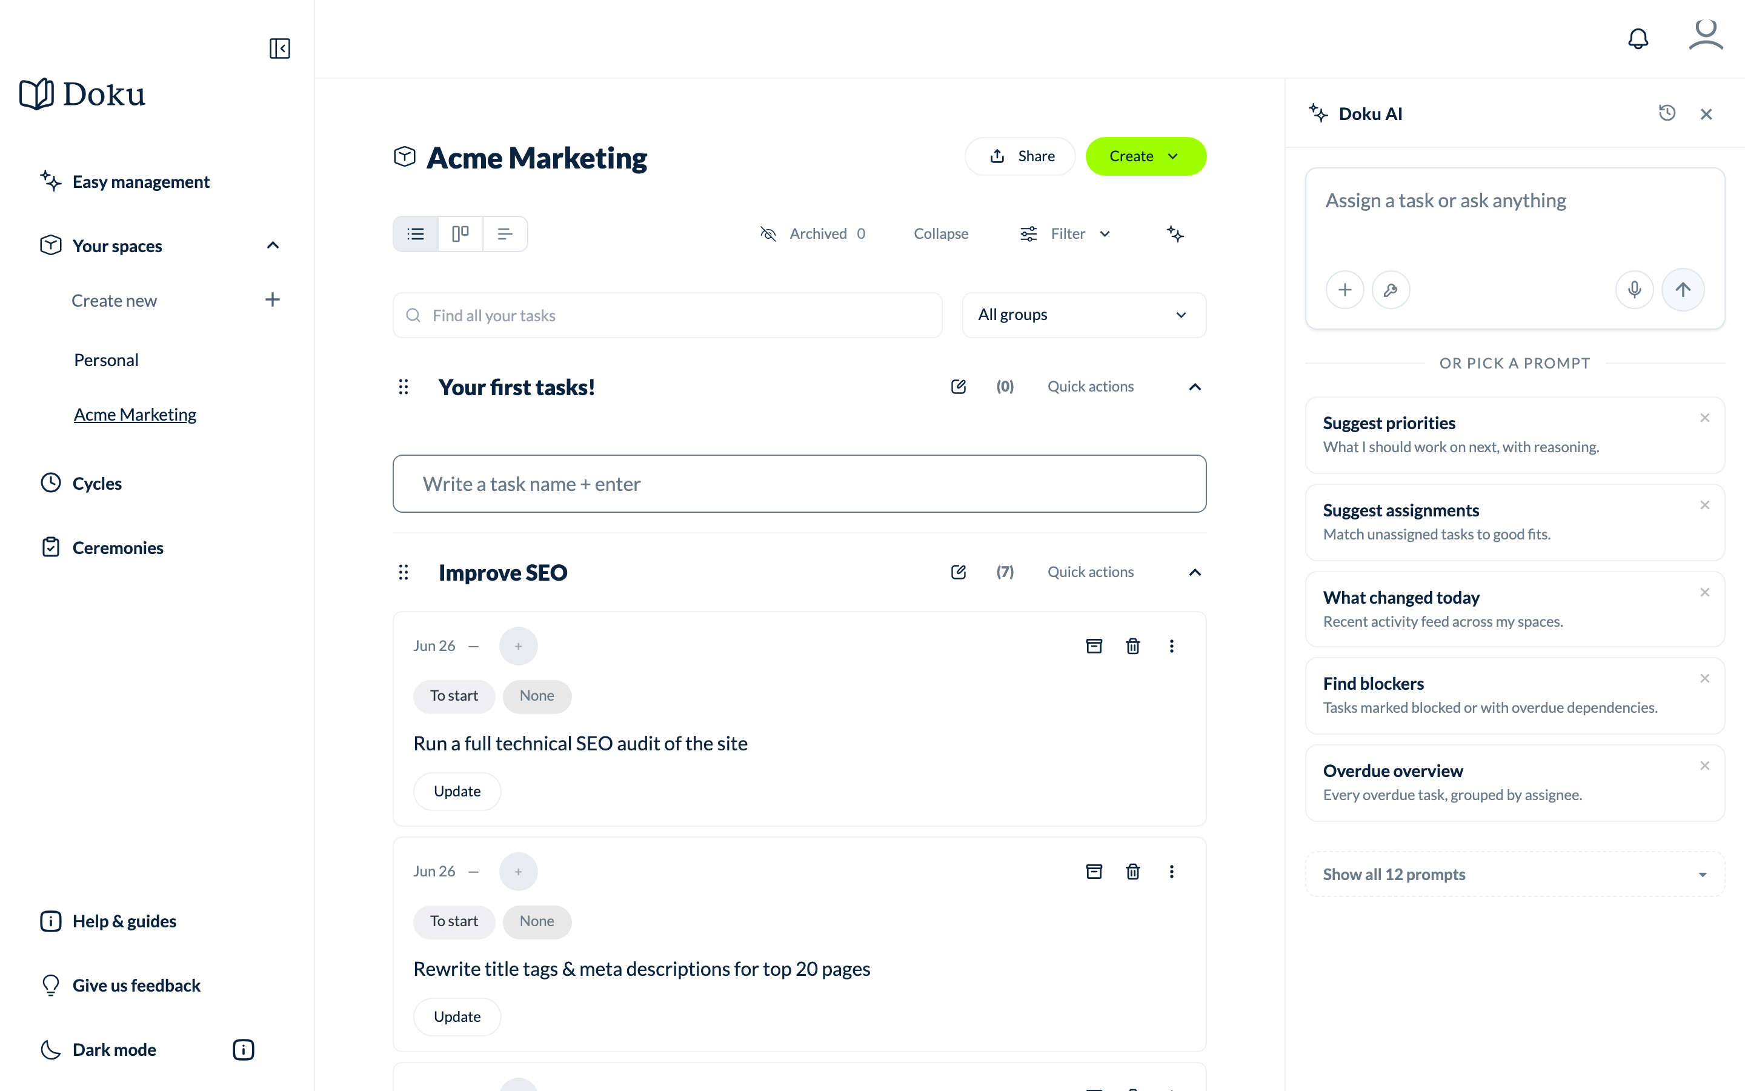Focus the Write a task name field
The width and height of the screenshot is (1745, 1091).
point(800,484)
